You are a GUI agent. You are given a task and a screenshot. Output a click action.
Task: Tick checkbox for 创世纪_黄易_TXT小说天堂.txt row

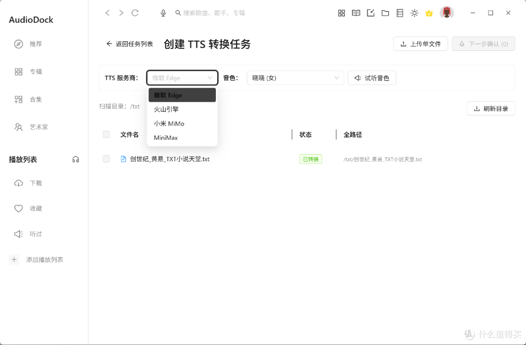click(106, 159)
